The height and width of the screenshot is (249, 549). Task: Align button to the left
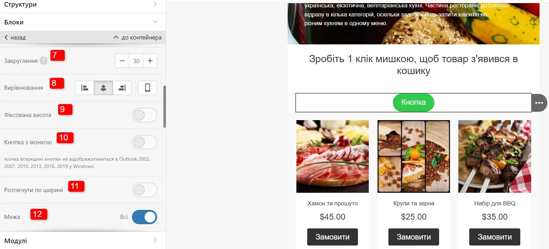click(x=85, y=88)
